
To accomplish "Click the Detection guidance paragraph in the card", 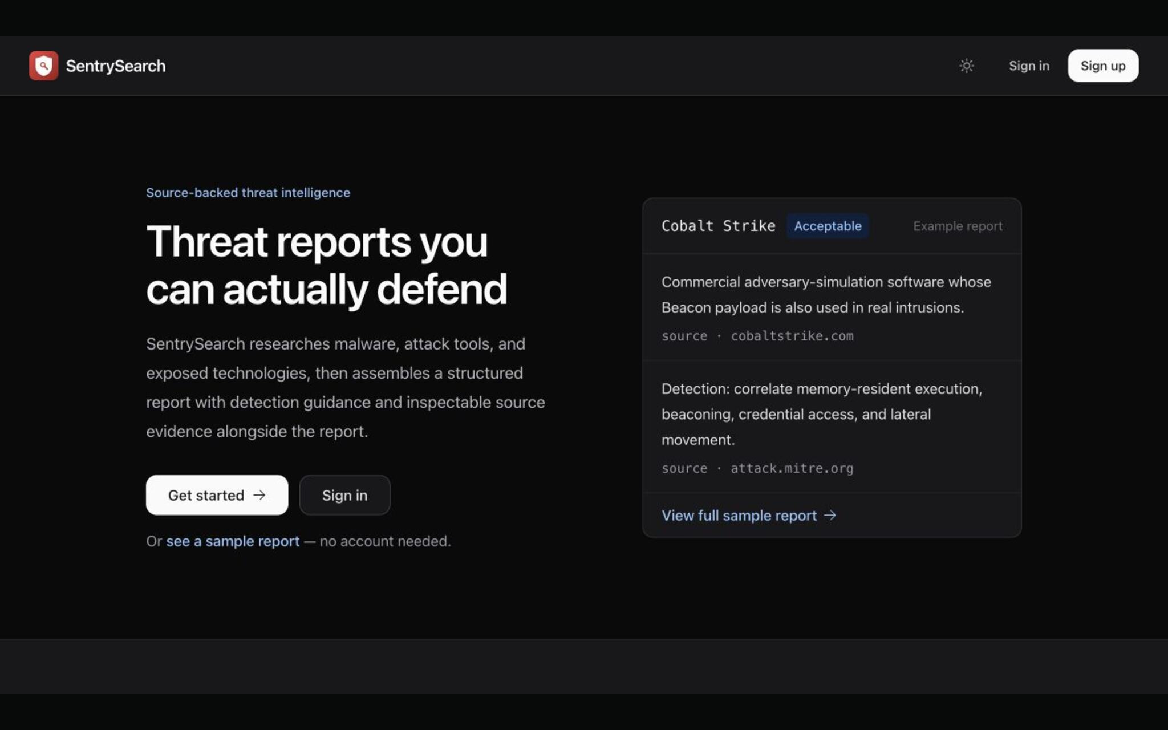I will (x=822, y=414).
